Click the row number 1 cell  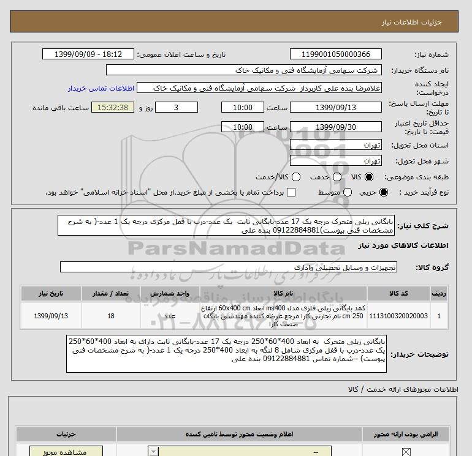point(438,316)
